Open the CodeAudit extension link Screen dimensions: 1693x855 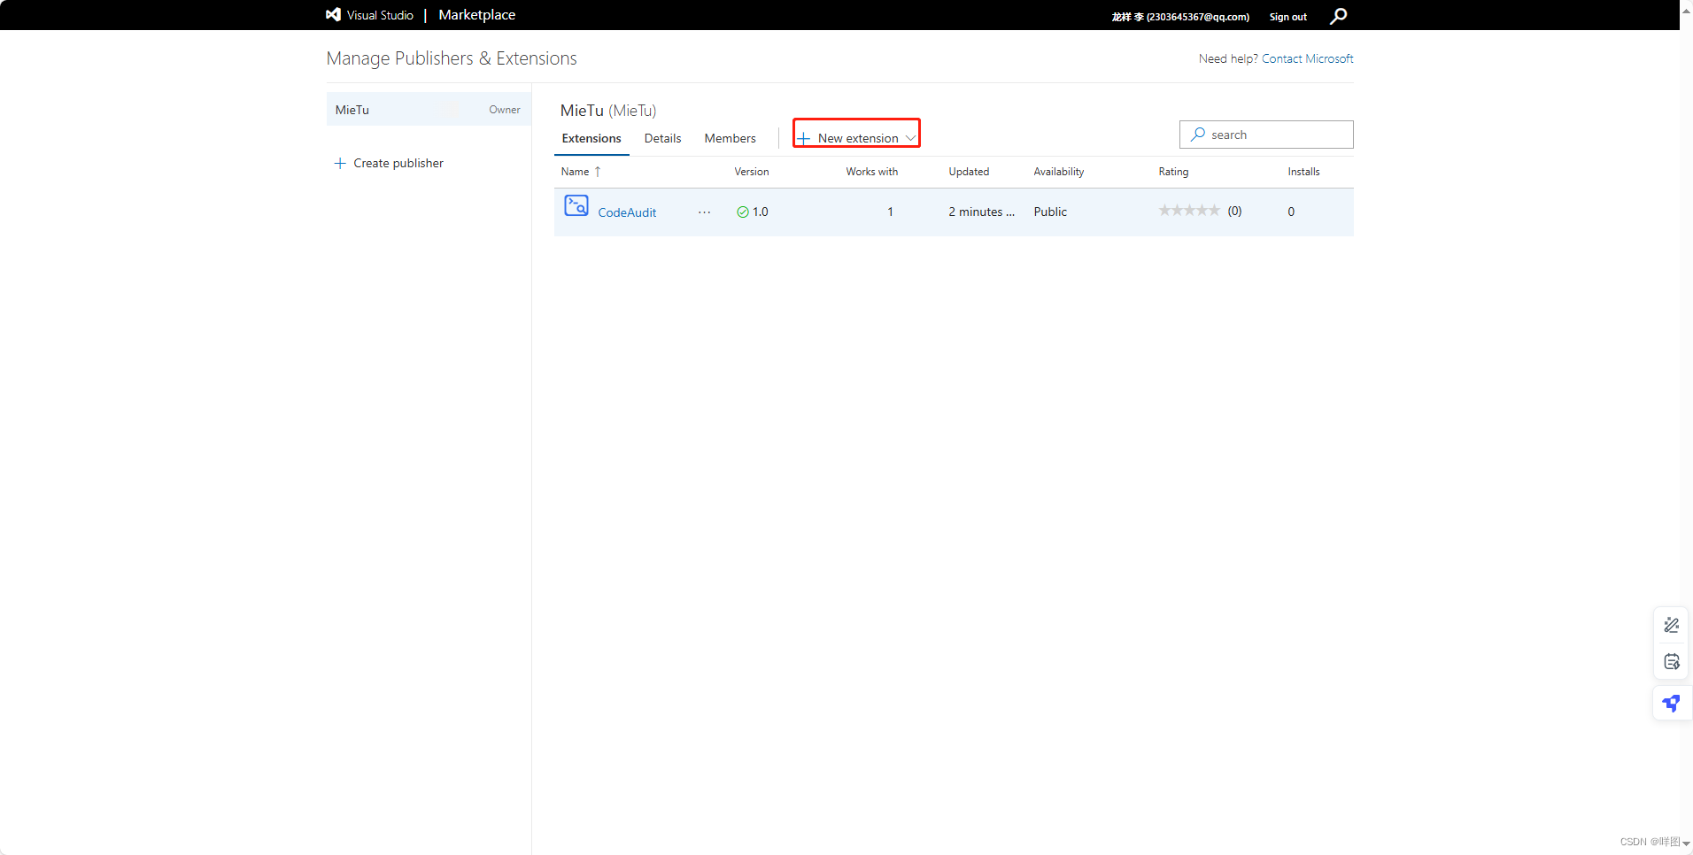[x=627, y=212]
